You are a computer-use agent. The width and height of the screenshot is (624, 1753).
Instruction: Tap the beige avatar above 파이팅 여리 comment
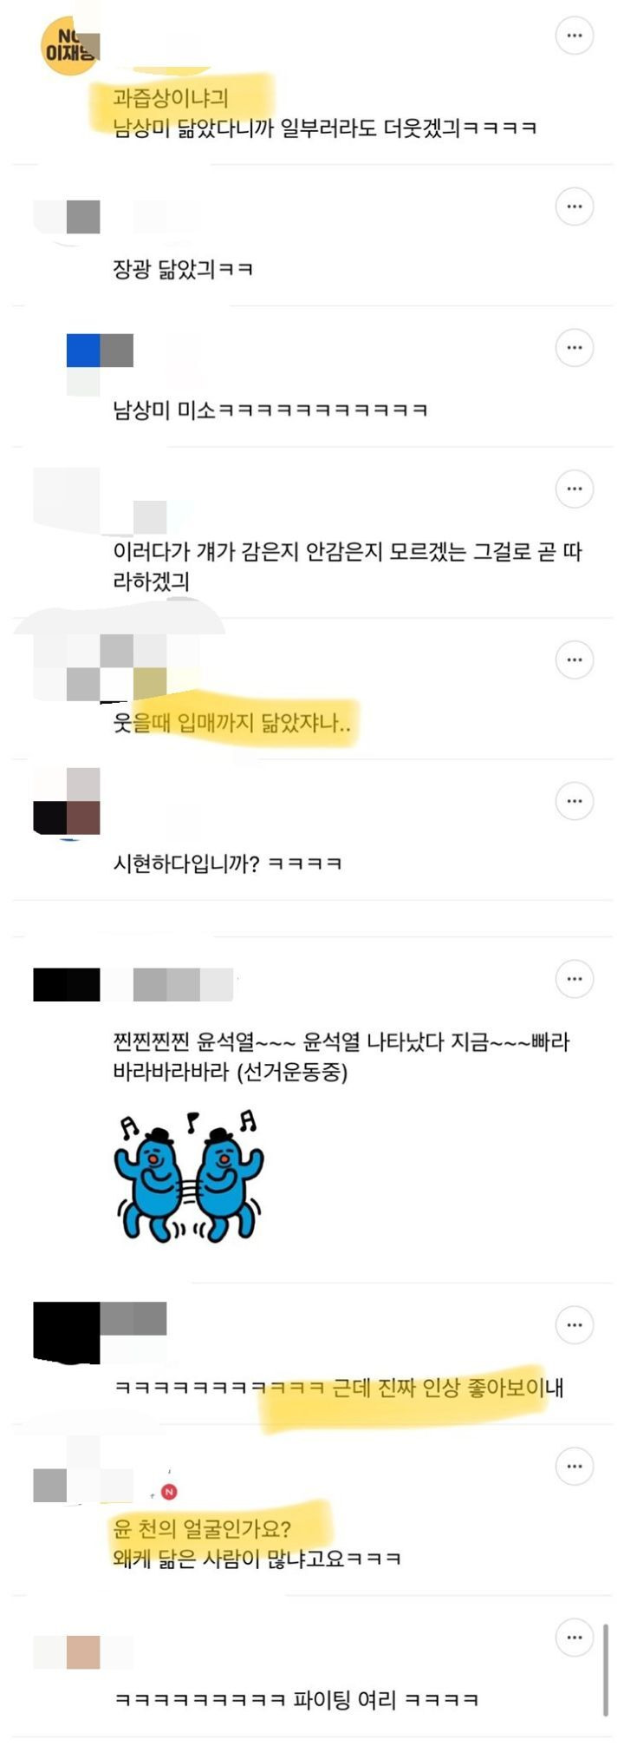pos(83,1652)
